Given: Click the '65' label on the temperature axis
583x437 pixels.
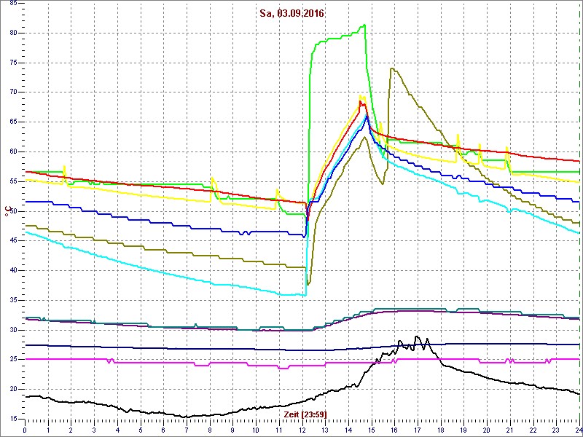Looking at the screenshot, I should point(13,122).
